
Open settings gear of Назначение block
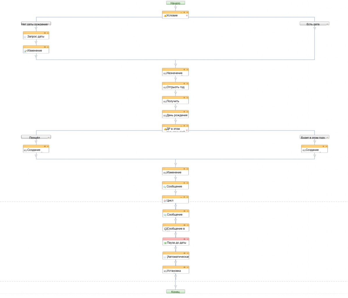[x=184, y=70]
